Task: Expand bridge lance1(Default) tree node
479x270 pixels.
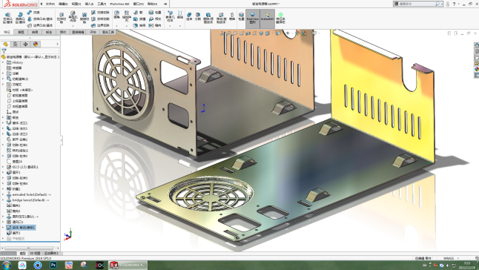Action: [x=3, y=200]
